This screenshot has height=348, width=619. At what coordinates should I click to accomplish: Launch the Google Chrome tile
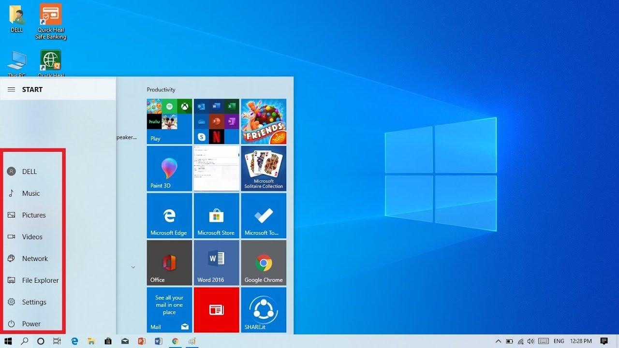pos(264,262)
